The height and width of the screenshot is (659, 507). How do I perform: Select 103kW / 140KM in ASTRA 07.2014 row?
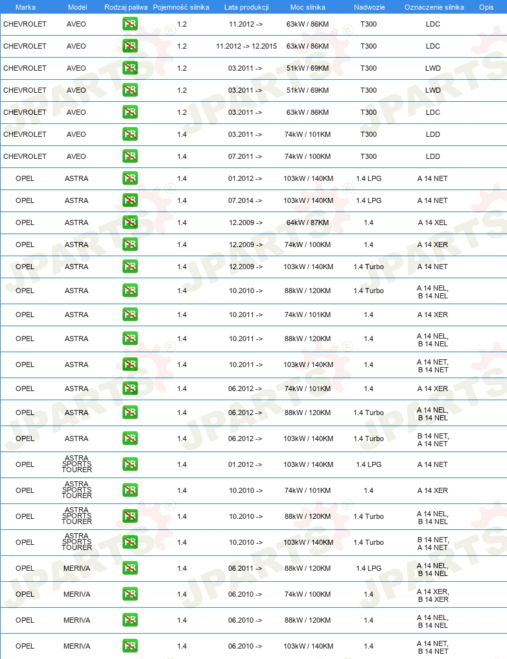point(309,200)
